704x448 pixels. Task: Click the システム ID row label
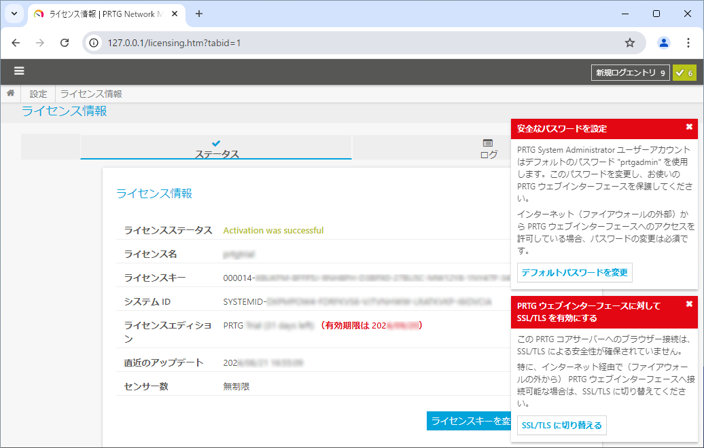pos(147,302)
